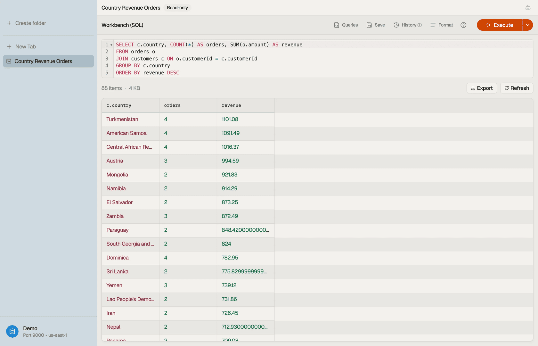Sort by the revenue column header
Viewport: 538px width, 346px height.
tap(246, 105)
